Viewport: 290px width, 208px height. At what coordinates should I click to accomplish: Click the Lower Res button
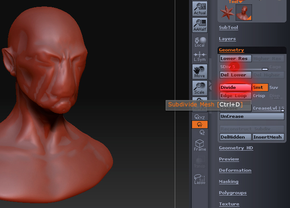click(235, 59)
